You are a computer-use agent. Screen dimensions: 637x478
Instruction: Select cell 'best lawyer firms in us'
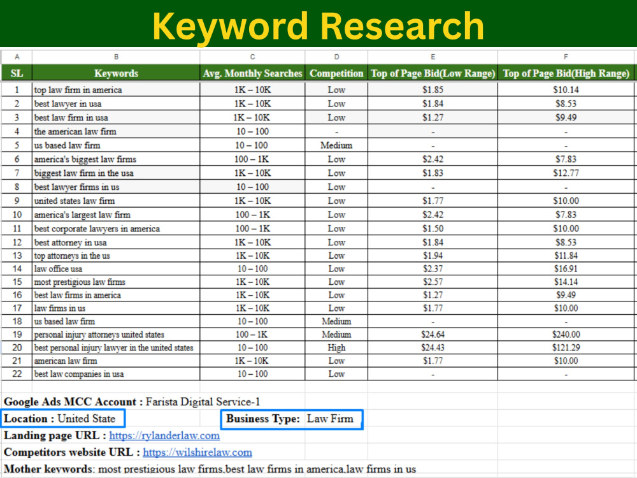tap(116, 187)
